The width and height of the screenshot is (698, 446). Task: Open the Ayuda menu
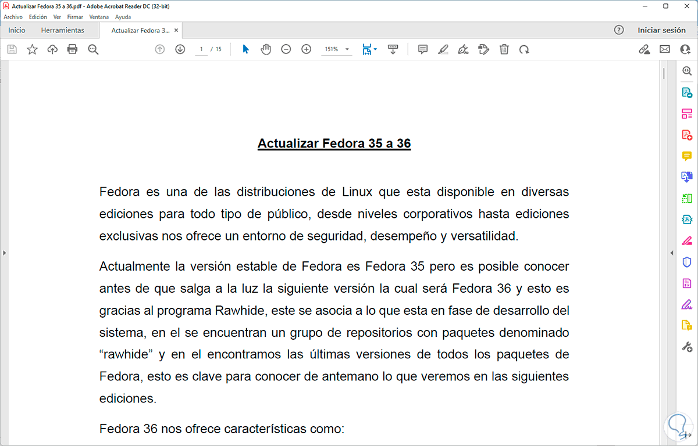click(123, 17)
